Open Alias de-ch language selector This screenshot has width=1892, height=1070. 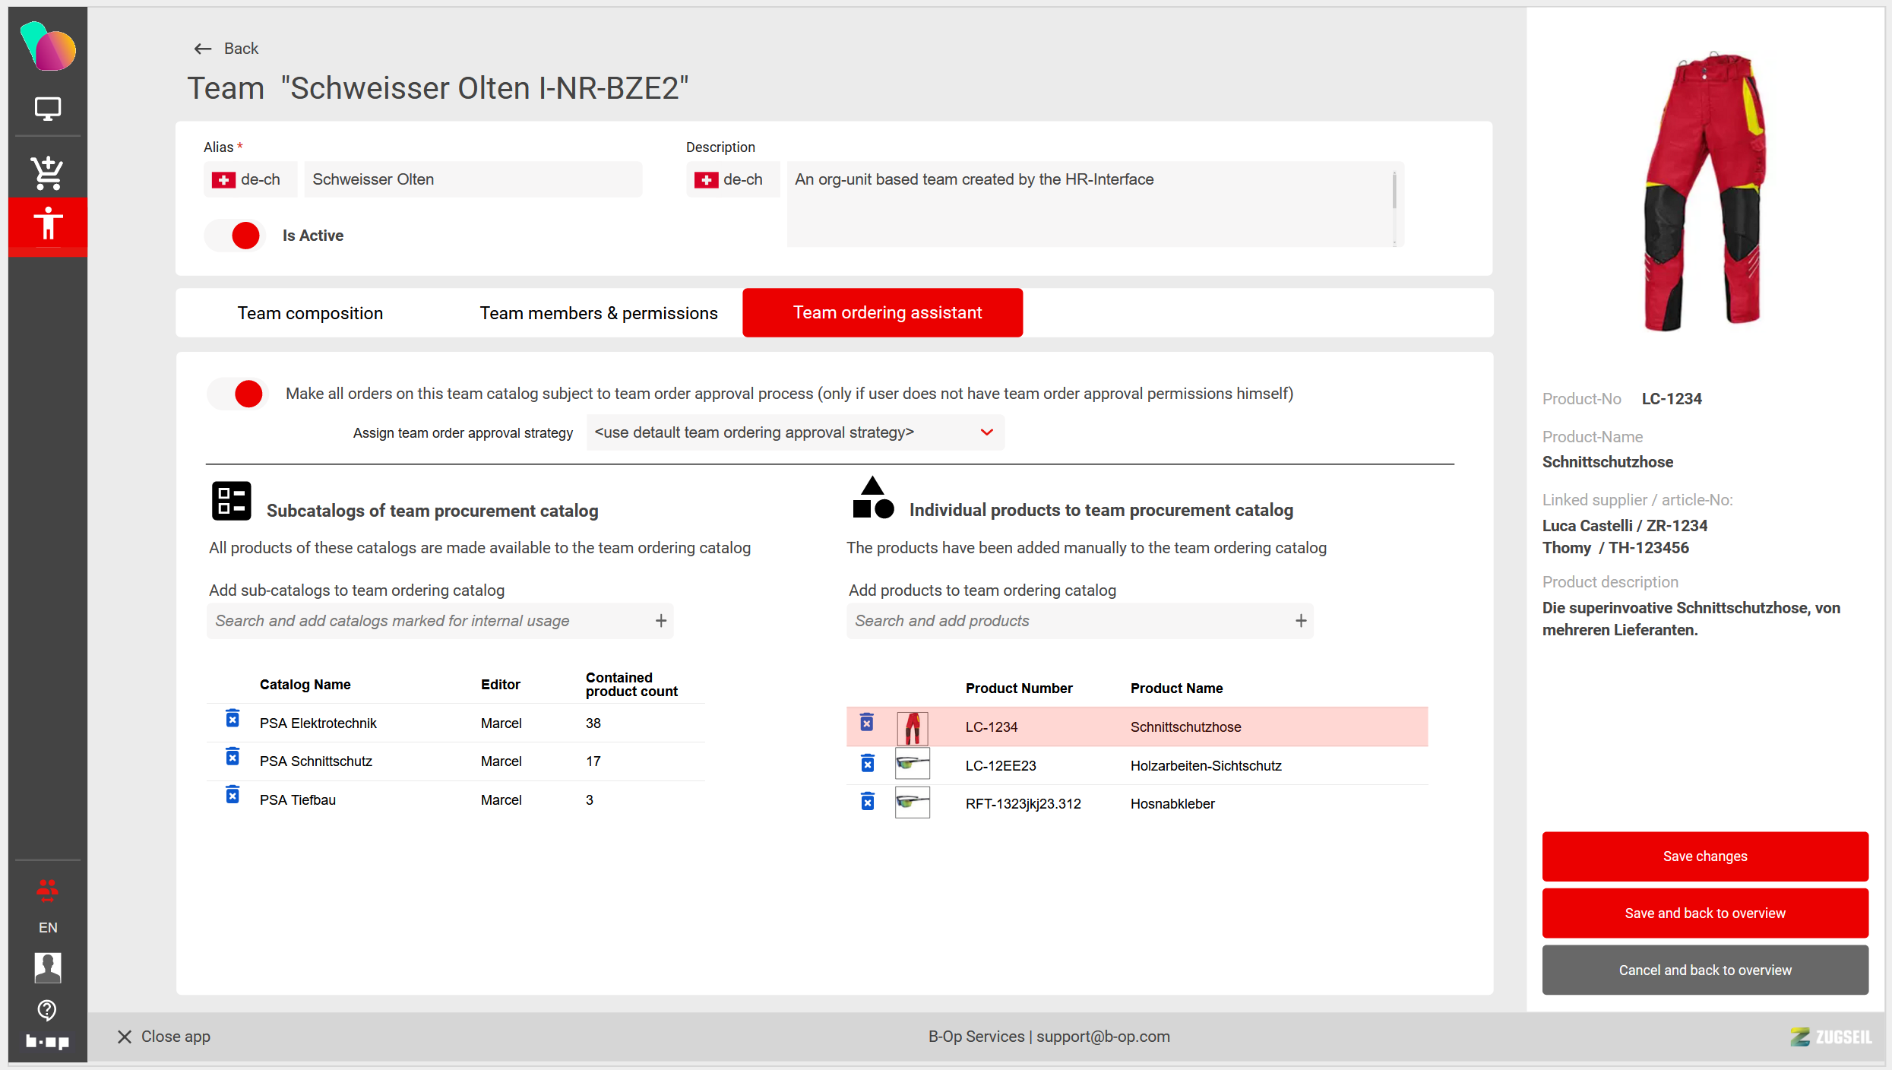coord(250,179)
